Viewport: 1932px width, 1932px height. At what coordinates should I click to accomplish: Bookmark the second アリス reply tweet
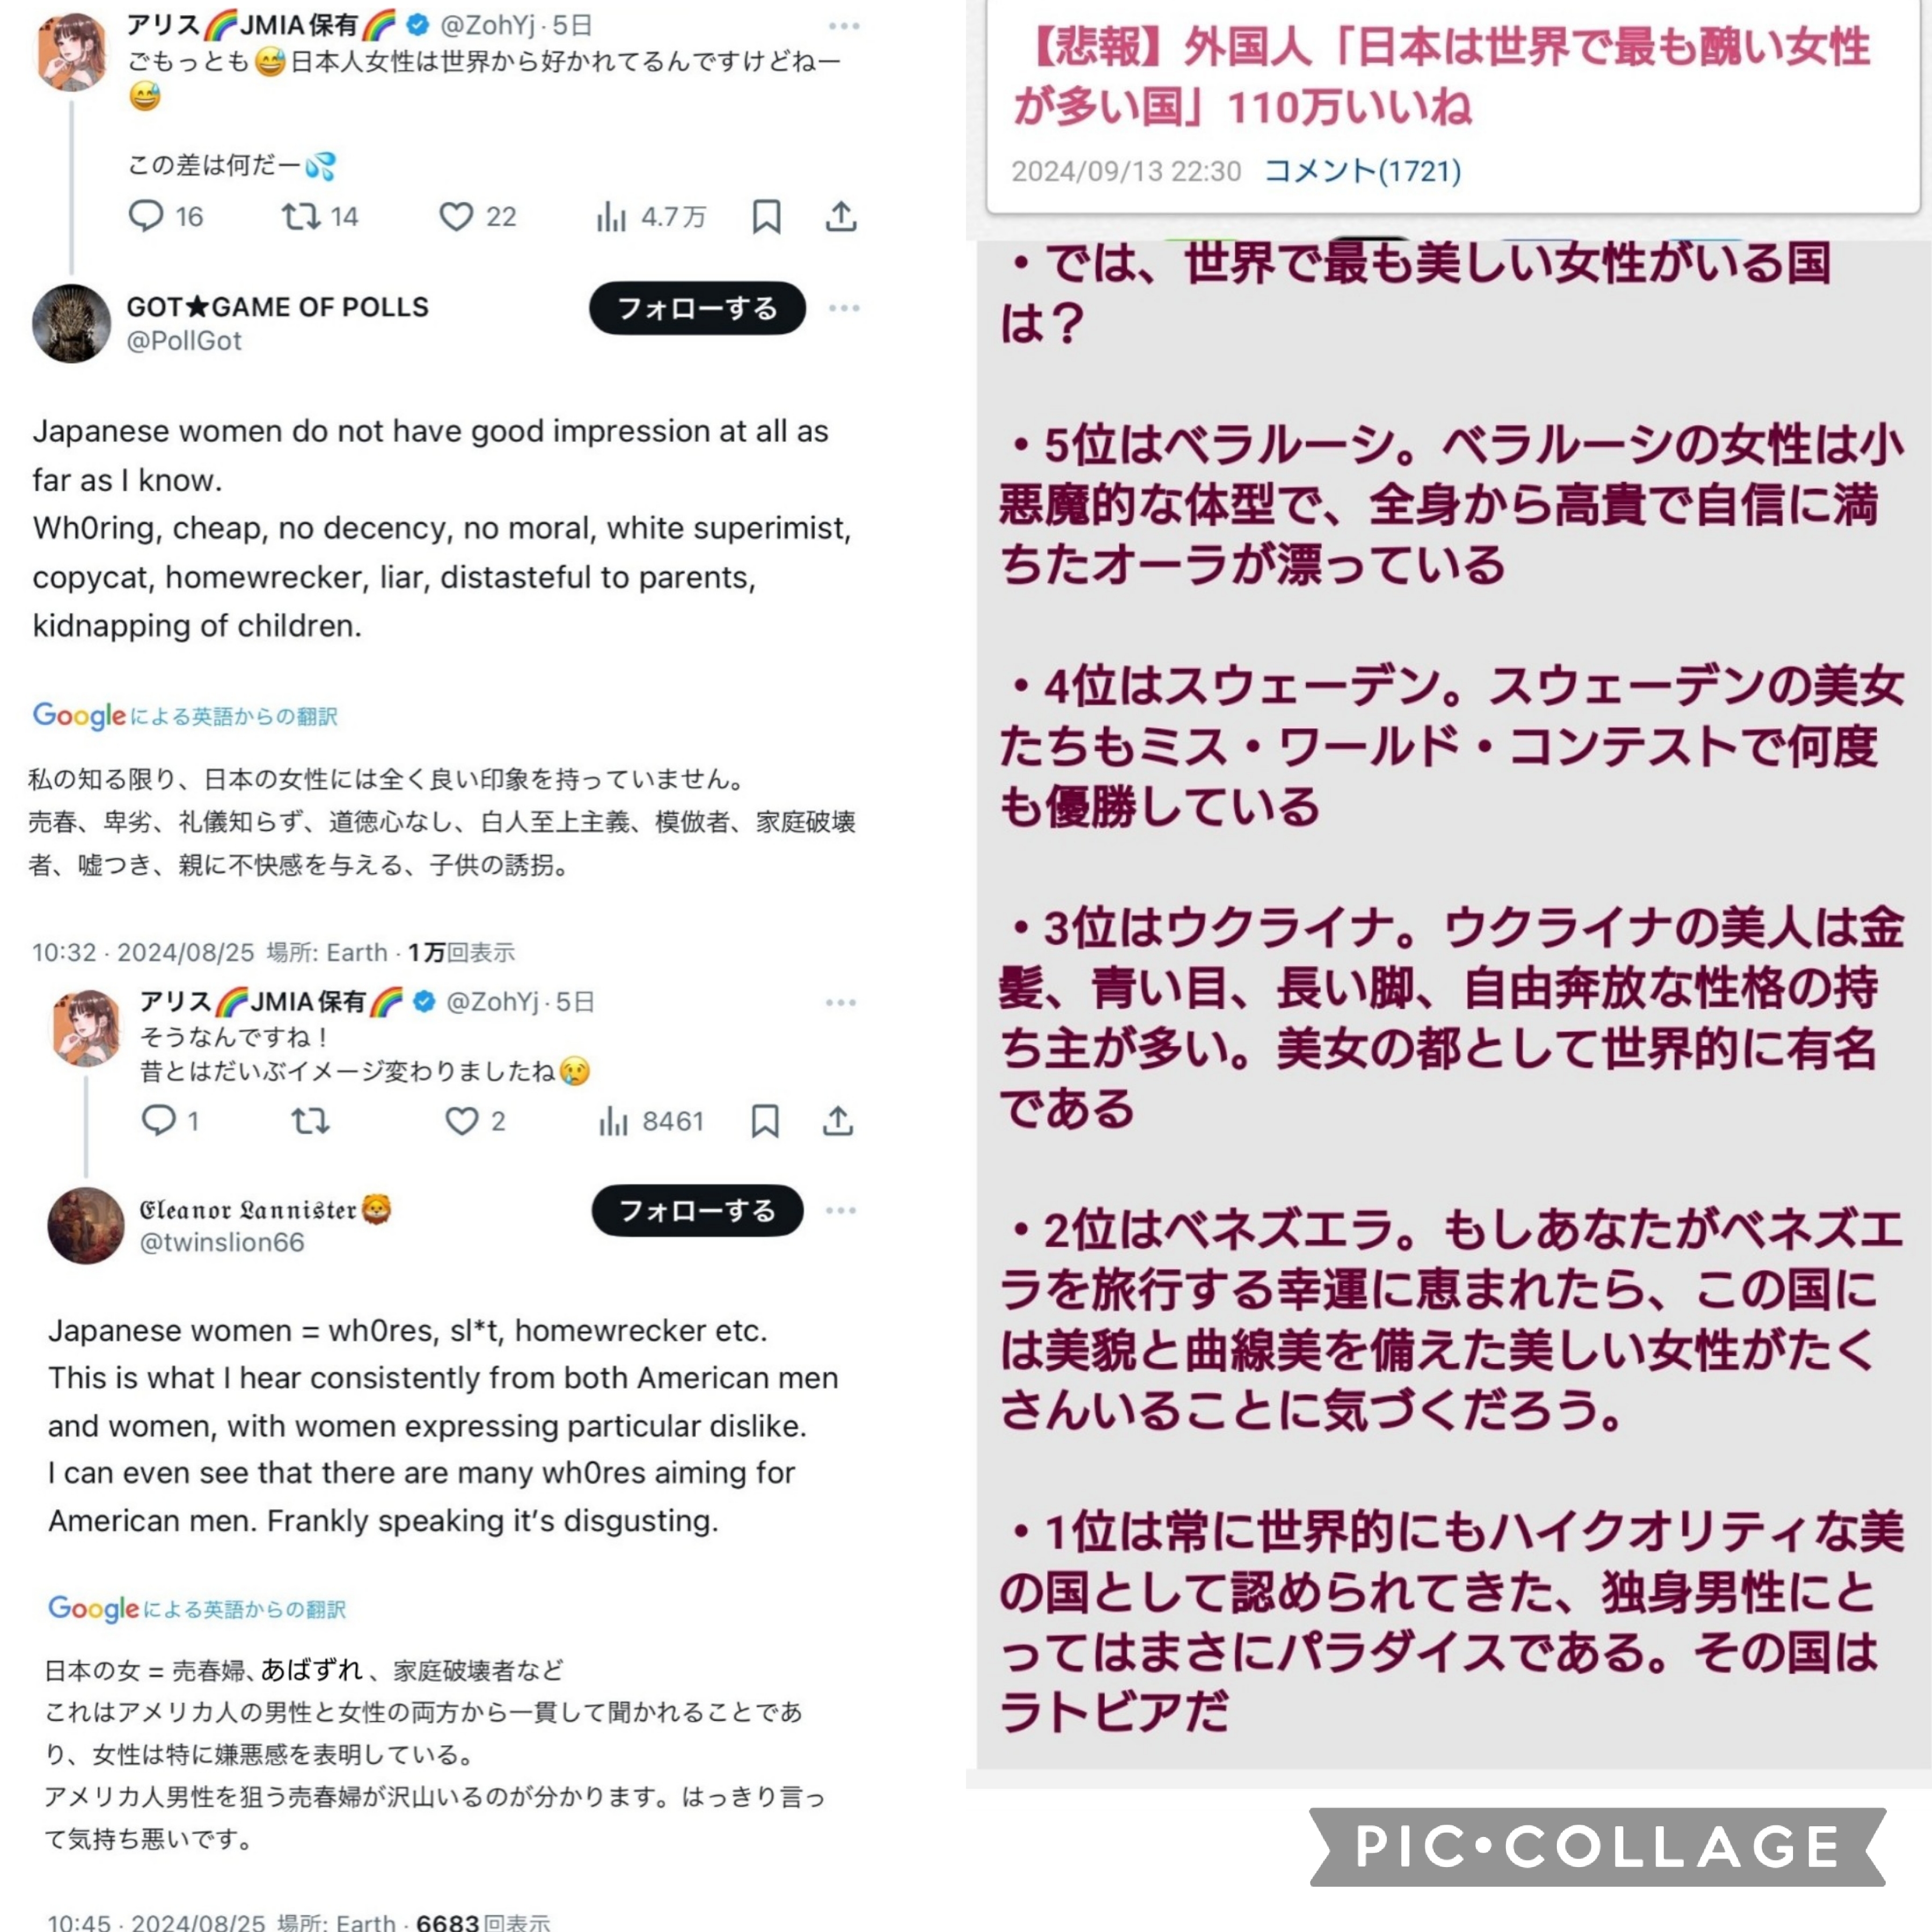pos(765,1121)
